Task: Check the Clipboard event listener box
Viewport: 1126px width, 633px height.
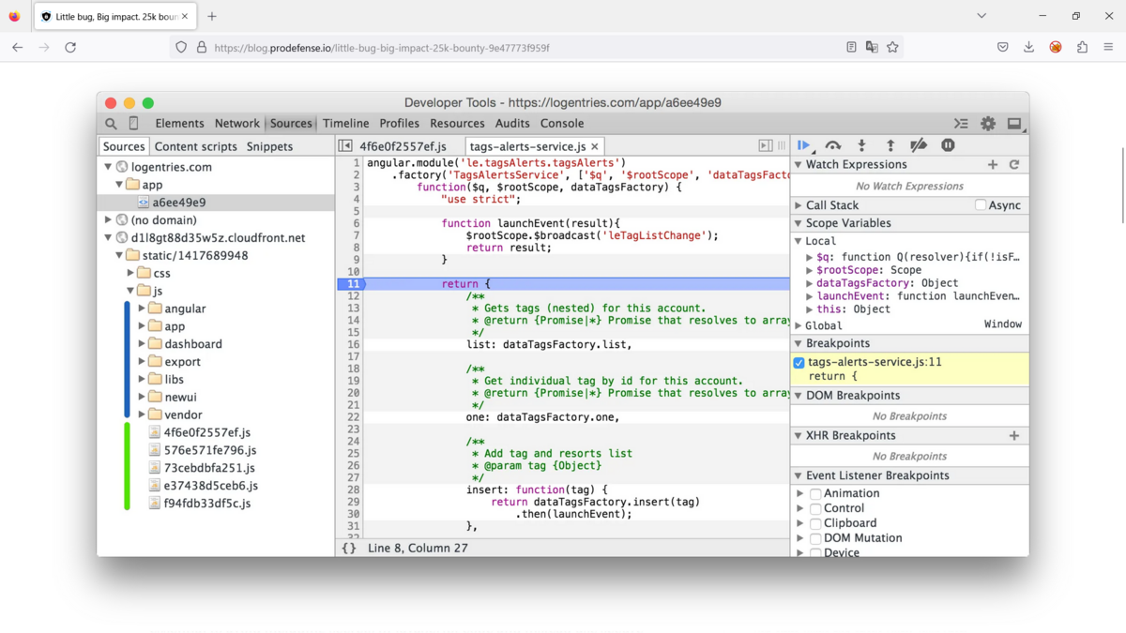Action: (x=815, y=523)
